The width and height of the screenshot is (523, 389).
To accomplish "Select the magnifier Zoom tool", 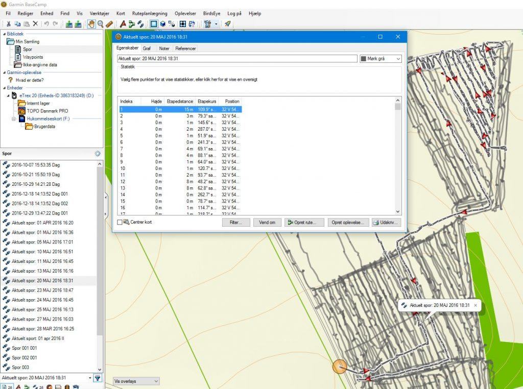I will click(100, 24).
